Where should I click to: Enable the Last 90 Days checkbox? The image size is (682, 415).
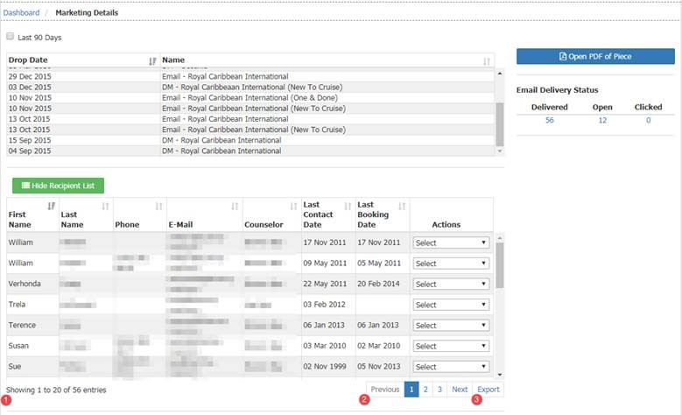point(11,38)
